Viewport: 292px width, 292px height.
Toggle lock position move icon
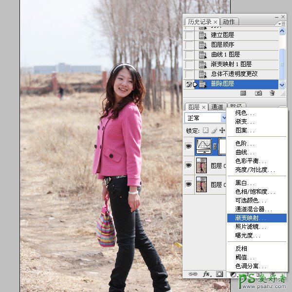pos(222,130)
